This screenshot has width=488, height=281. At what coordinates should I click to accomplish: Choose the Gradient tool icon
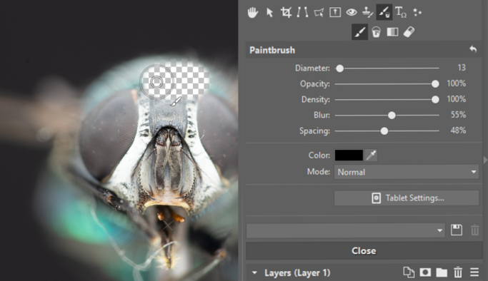392,32
